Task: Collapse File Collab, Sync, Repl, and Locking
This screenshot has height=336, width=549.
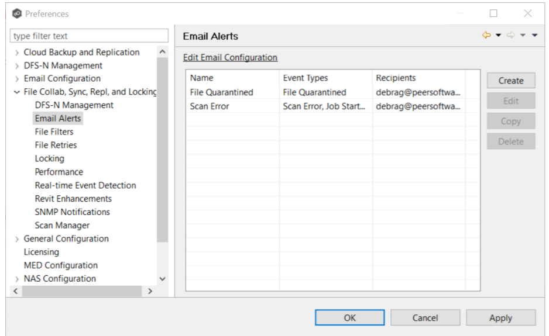Action: (17, 92)
